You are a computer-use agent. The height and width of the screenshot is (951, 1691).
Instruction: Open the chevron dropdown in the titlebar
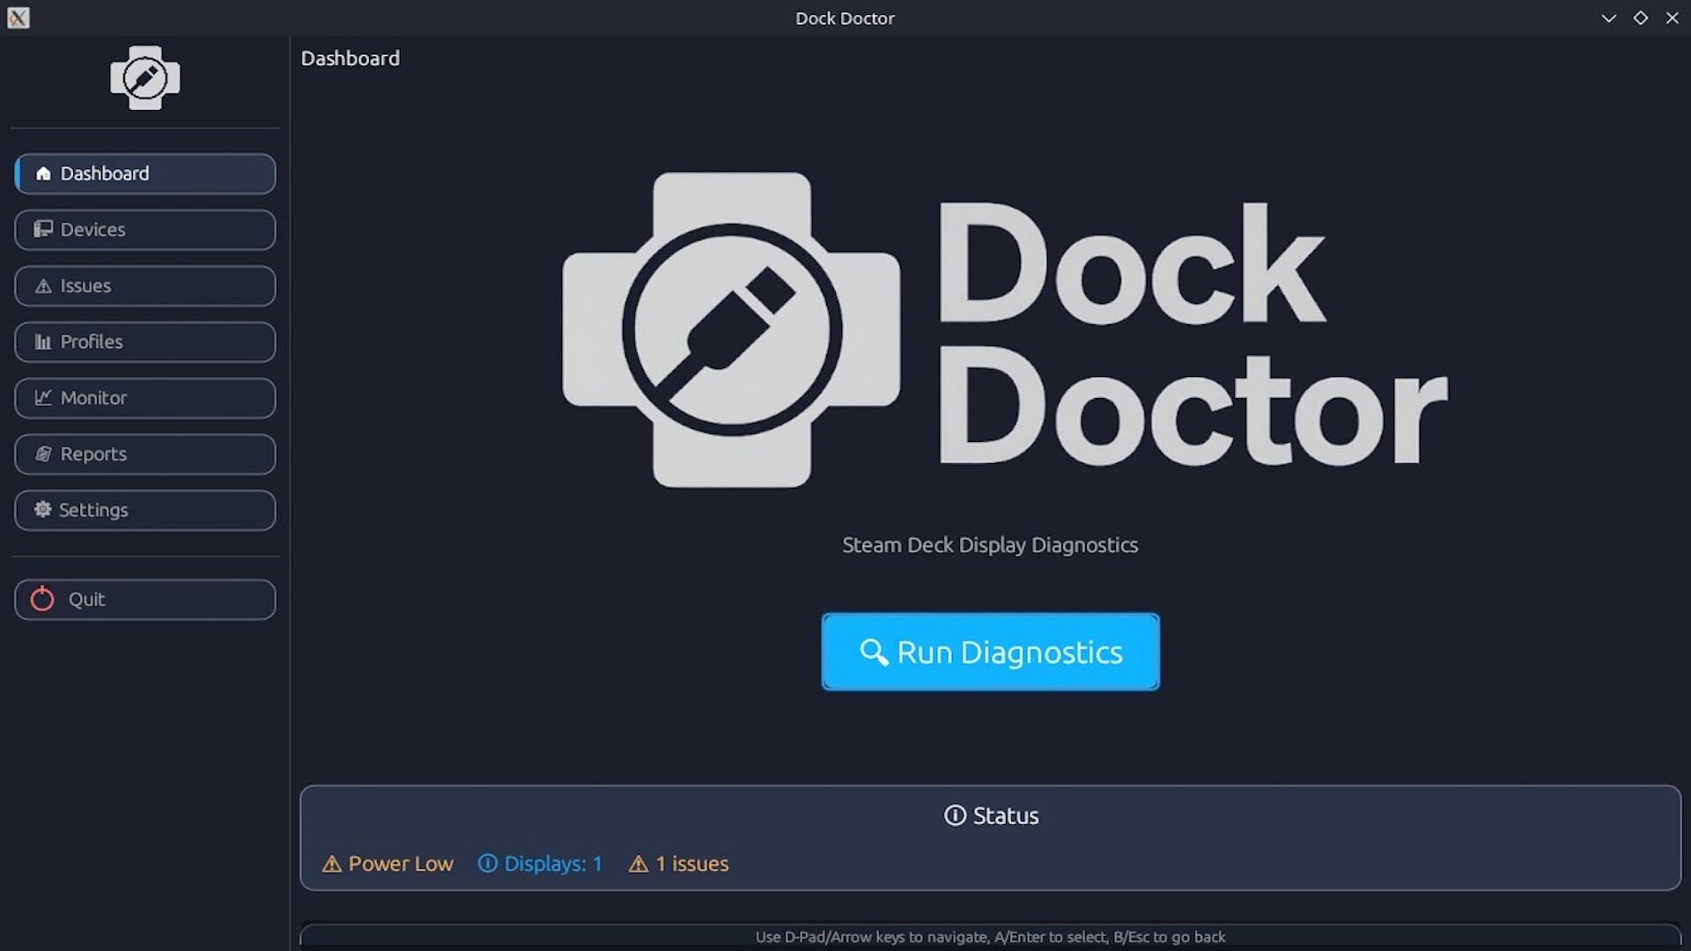click(1608, 18)
